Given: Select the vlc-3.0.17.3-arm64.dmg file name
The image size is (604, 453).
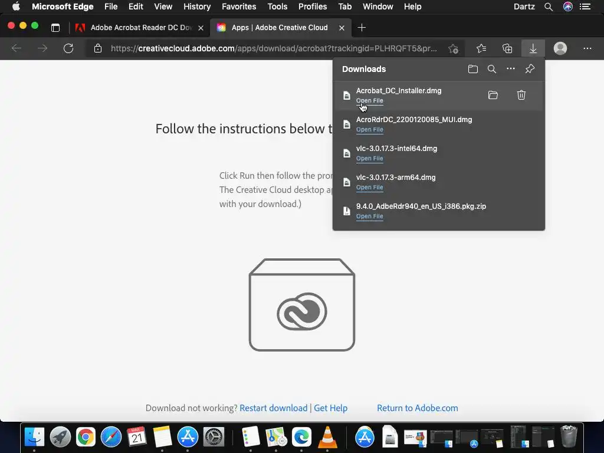Looking at the screenshot, I should 396,177.
